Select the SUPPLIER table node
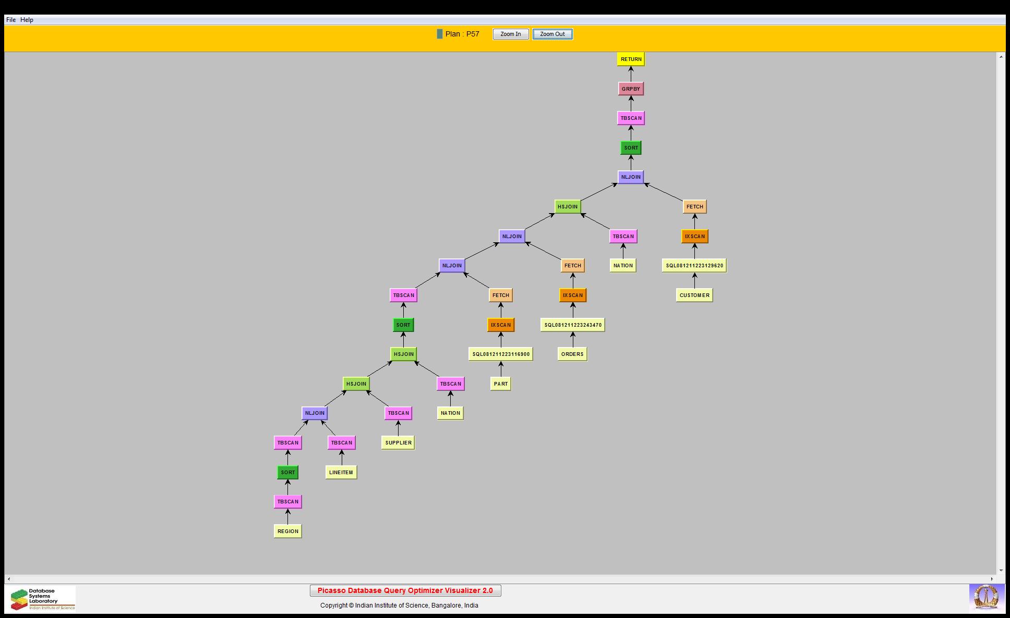 tap(398, 443)
